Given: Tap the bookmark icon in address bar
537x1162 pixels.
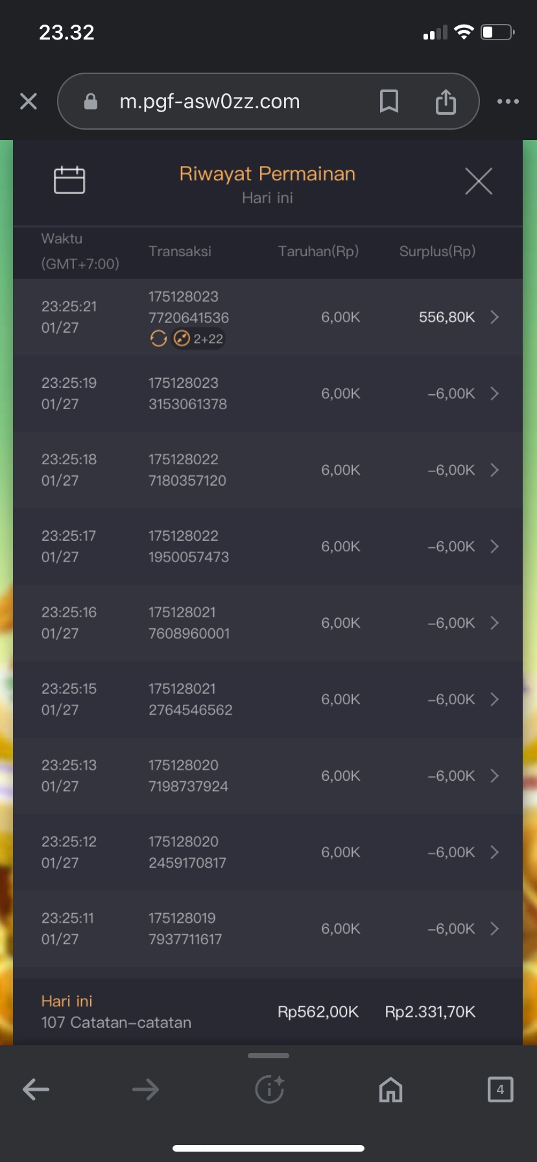Looking at the screenshot, I should pos(388,101).
